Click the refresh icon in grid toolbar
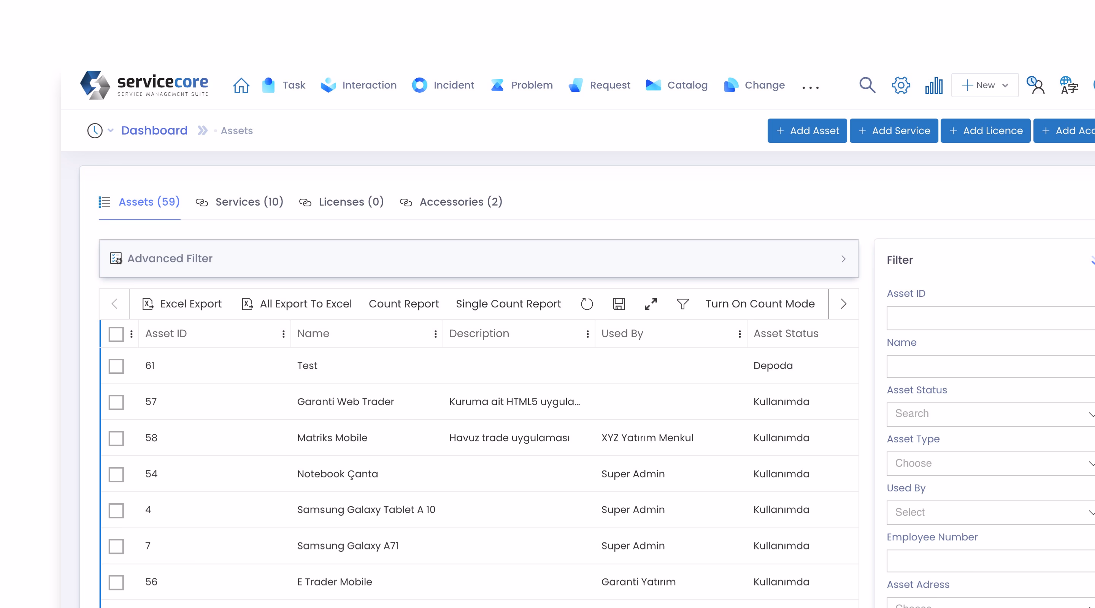Image resolution: width=1095 pixels, height=608 pixels. point(587,304)
